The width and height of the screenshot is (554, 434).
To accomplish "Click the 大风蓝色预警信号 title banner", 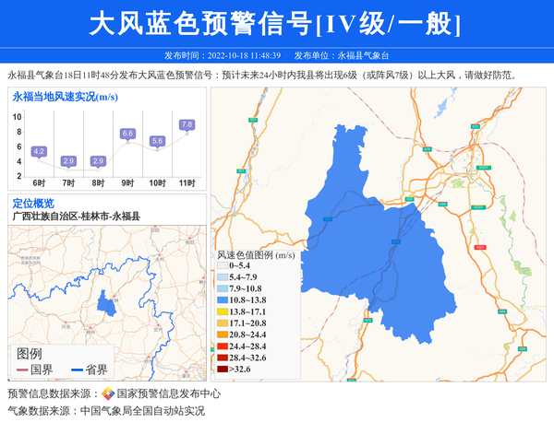I will pyautogui.click(x=276, y=24).
